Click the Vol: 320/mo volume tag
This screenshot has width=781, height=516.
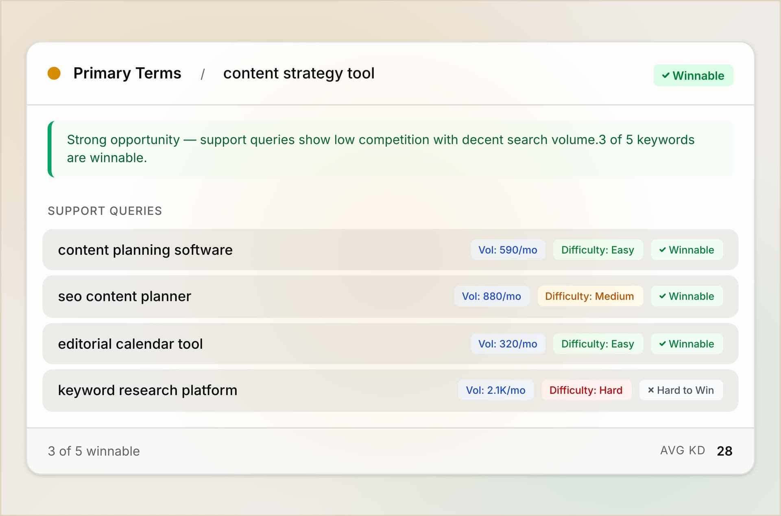click(507, 344)
